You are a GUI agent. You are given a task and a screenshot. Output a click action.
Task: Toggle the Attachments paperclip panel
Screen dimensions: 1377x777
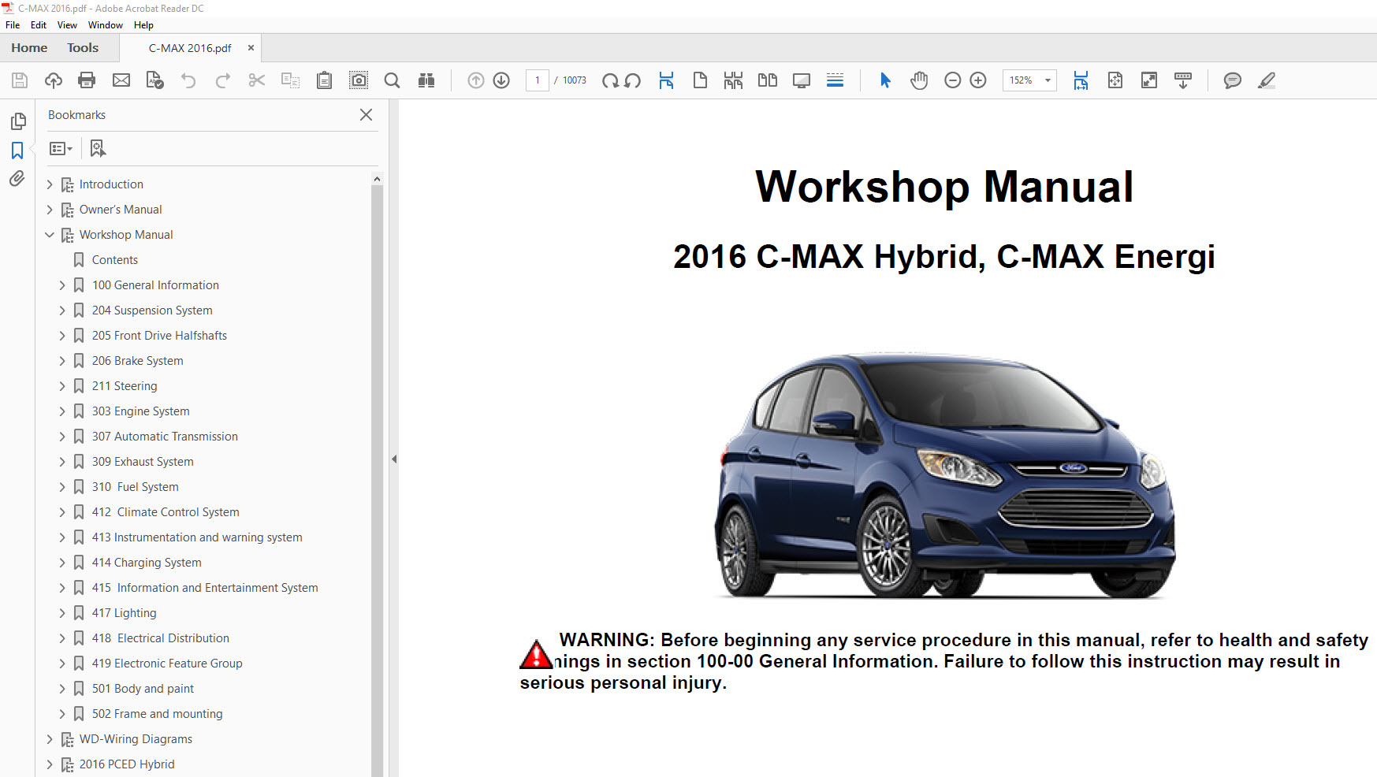[x=17, y=179]
